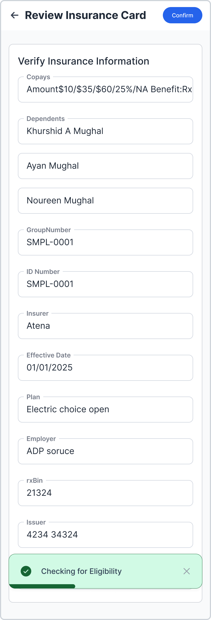The width and height of the screenshot is (211, 620).
Task: Click the ID Number field
Action: pyautogui.click(x=105, y=284)
